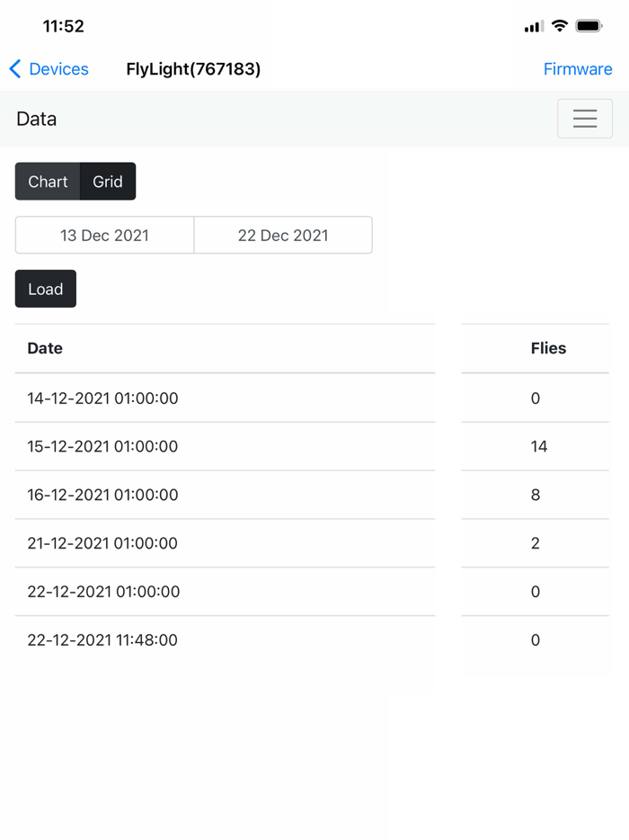
Task: Open the hamburger menu icon
Action: 585,119
